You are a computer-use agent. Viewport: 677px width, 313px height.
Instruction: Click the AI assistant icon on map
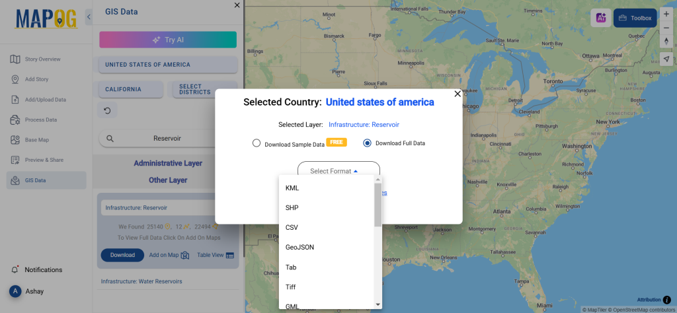(601, 18)
